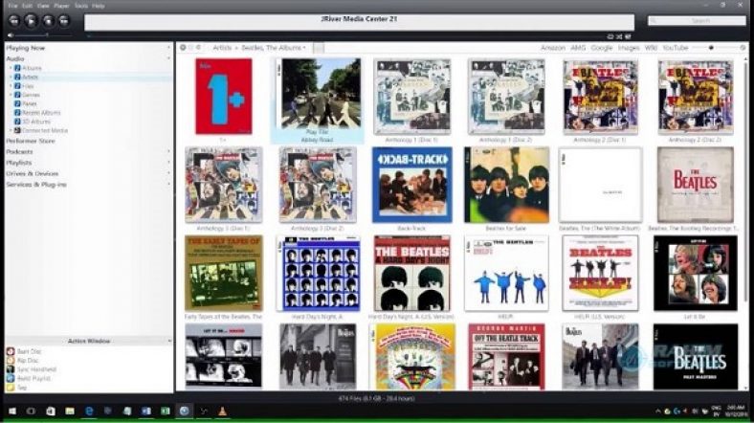Expand the Albums tree node arrow

(x=11, y=68)
